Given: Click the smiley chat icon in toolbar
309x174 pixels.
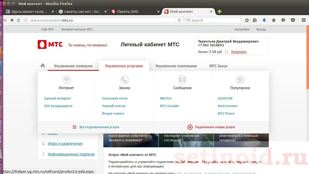Looking at the screenshot, I should click(283, 20).
